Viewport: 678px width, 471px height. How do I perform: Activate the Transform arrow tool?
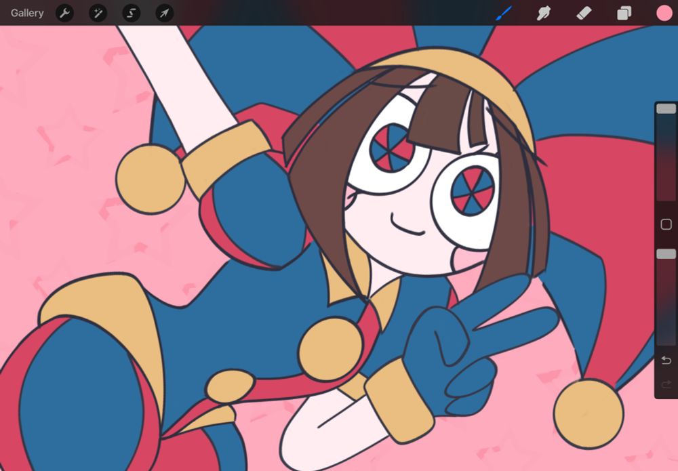click(x=164, y=13)
